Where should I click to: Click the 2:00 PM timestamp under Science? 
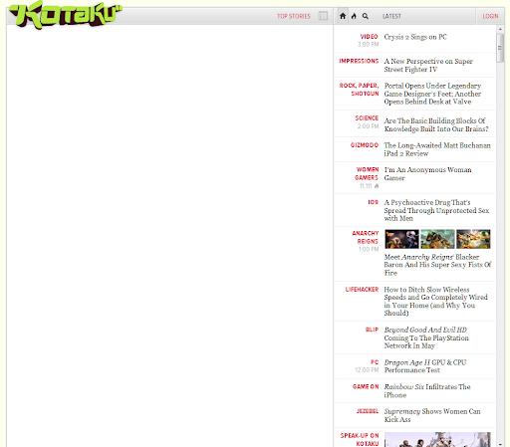(x=368, y=126)
